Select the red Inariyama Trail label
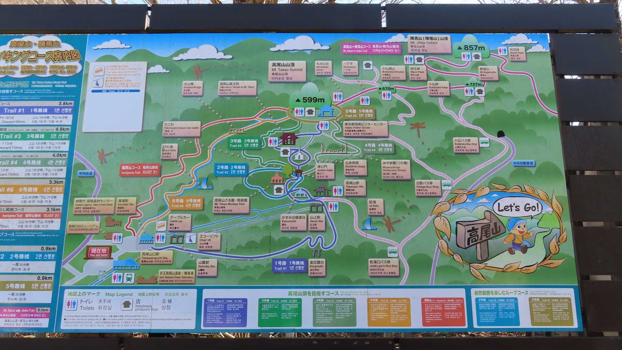This screenshot has height=350, width=622. (139, 170)
